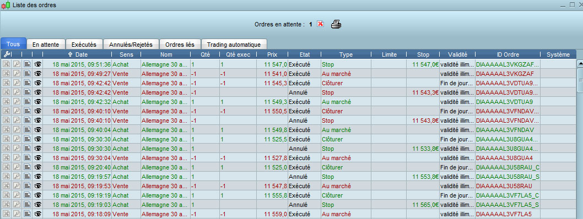Click the vertical scrollbar thumb of order list
Screen dimensions: 583x219
click(580, 80)
